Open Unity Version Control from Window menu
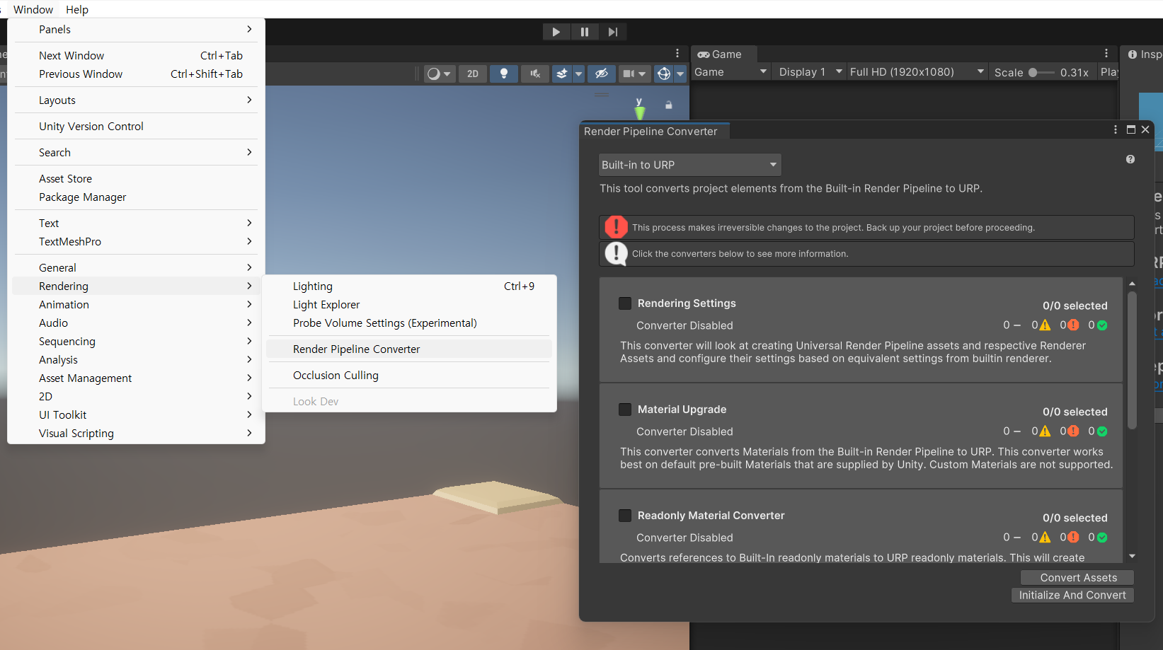Viewport: 1163px width, 650px height. point(136,127)
